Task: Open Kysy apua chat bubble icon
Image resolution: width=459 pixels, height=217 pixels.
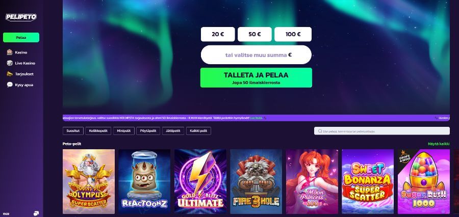Action: [10, 85]
